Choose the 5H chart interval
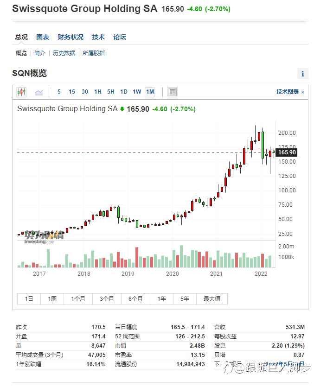 pos(111,92)
